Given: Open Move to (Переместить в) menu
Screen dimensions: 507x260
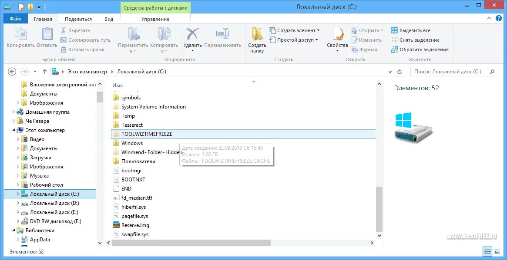Looking at the screenshot, I should coord(133,40).
